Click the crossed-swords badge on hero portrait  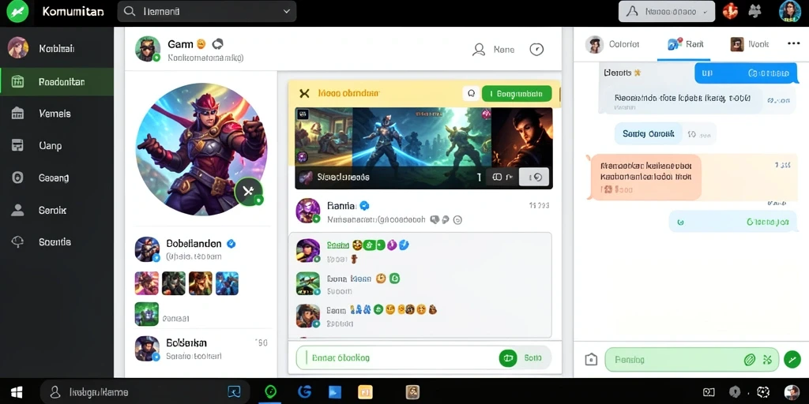[x=249, y=192]
